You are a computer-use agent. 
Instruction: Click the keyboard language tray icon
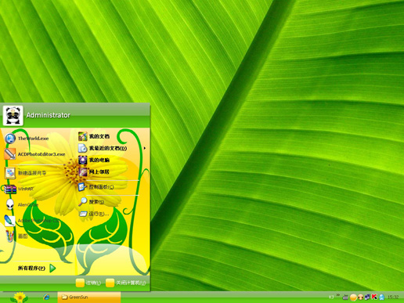point(345,297)
